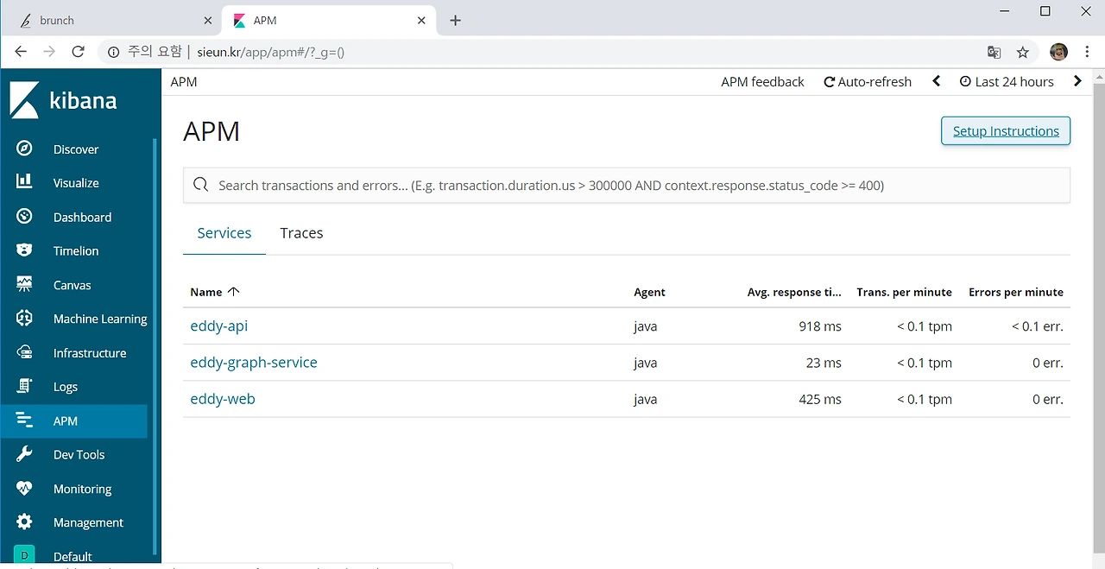Open Management via gear icon
The image size is (1105, 569).
click(24, 522)
